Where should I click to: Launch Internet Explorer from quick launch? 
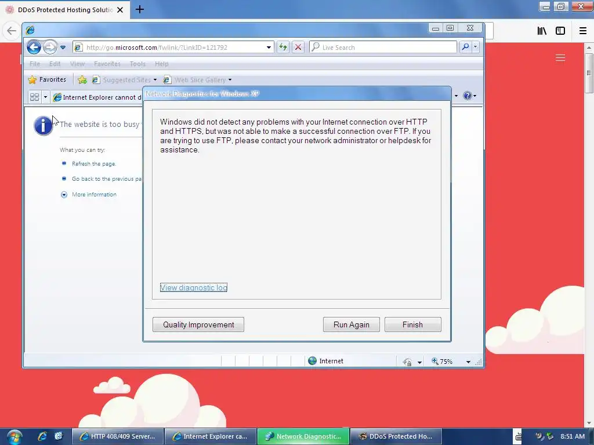[42, 436]
